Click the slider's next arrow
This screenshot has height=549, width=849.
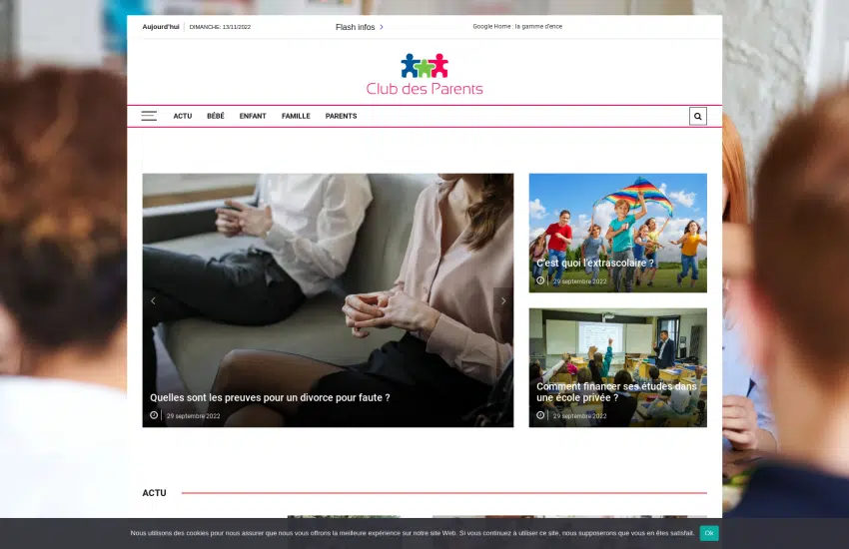[x=503, y=300]
